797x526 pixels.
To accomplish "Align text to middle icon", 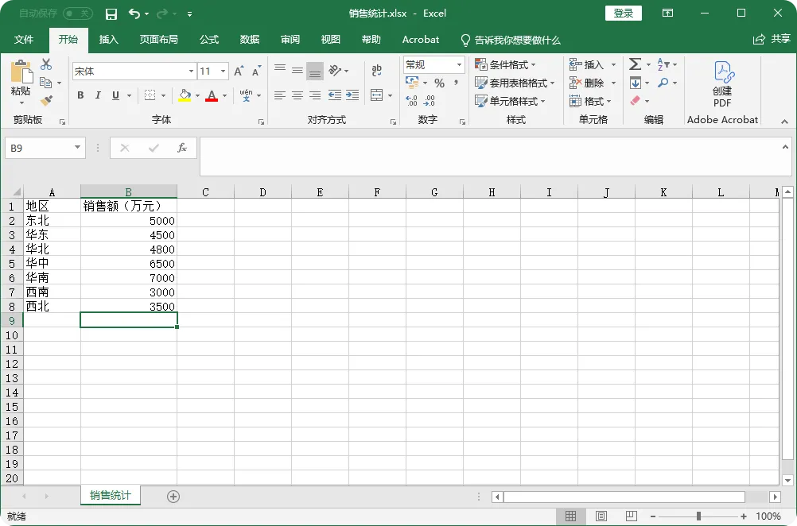I will 297,71.
